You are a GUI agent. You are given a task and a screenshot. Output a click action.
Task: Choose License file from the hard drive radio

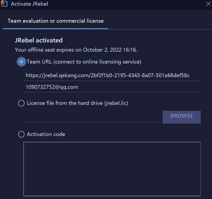click(21, 103)
